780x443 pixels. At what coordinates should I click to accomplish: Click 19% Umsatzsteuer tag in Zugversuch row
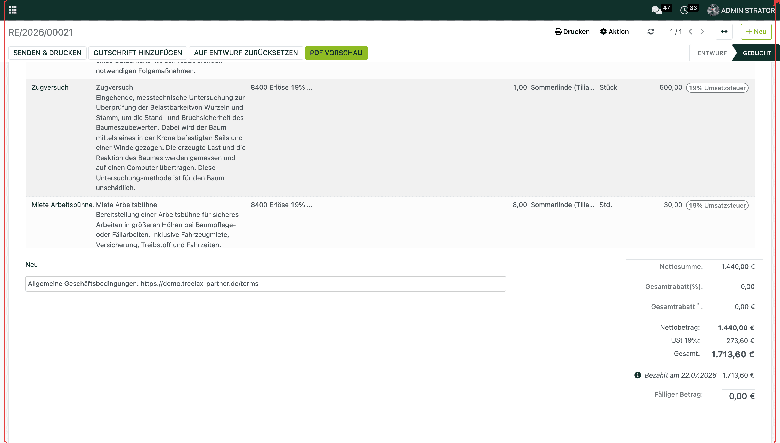717,88
